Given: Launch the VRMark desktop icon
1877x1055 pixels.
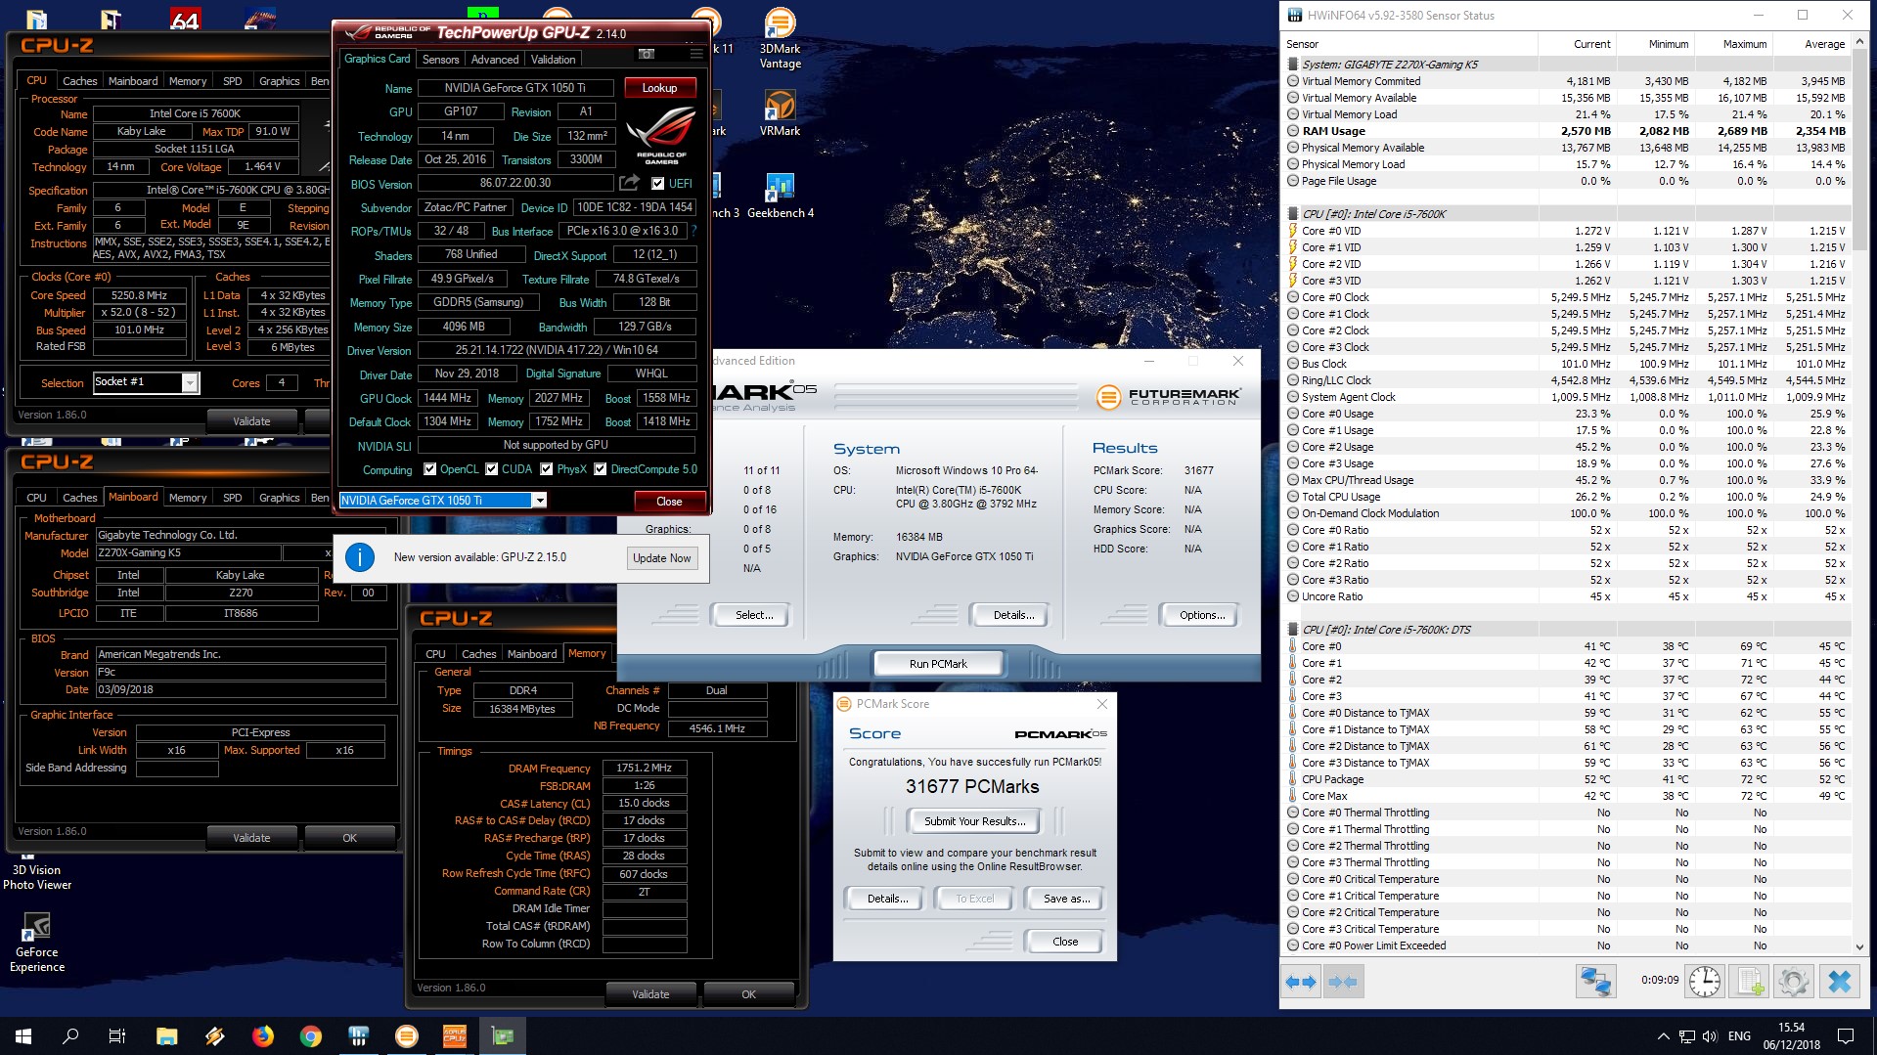Looking at the screenshot, I should pos(780,112).
